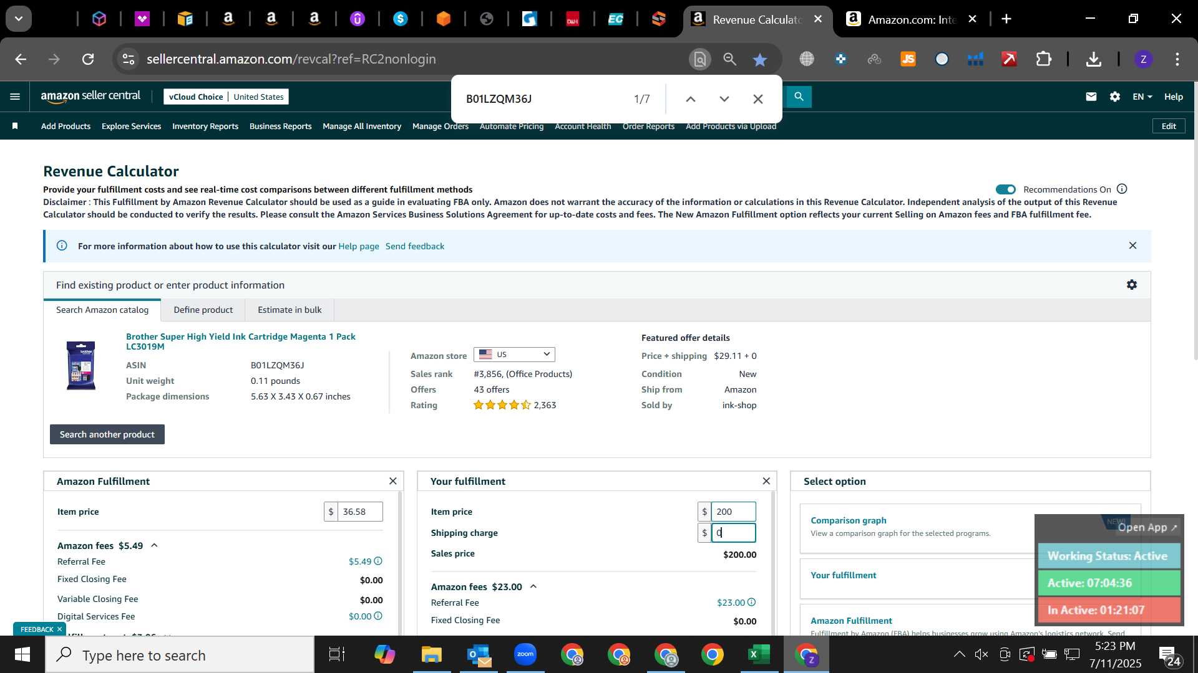Open calculator settings gear in search panel
This screenshot has height=673, width=1198.
pos(1132,285)
